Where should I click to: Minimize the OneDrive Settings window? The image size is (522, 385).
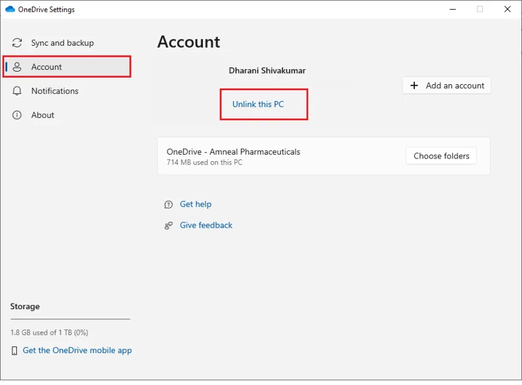(x=452, y=9)
